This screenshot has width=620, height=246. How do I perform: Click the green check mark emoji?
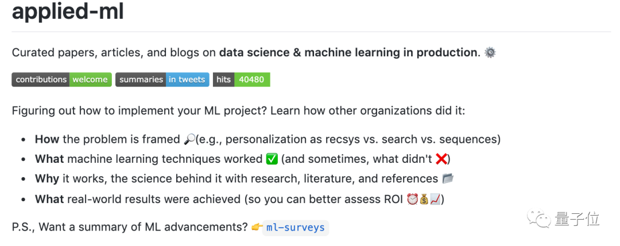click(272, 159)
